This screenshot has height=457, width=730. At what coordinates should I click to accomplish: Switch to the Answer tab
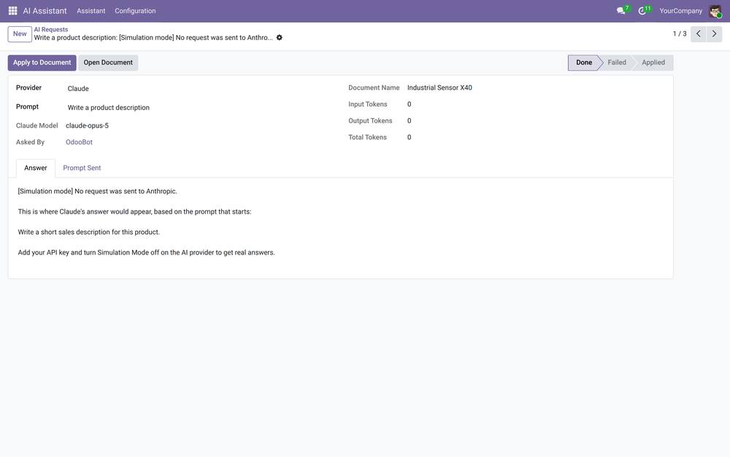point(35,168)
